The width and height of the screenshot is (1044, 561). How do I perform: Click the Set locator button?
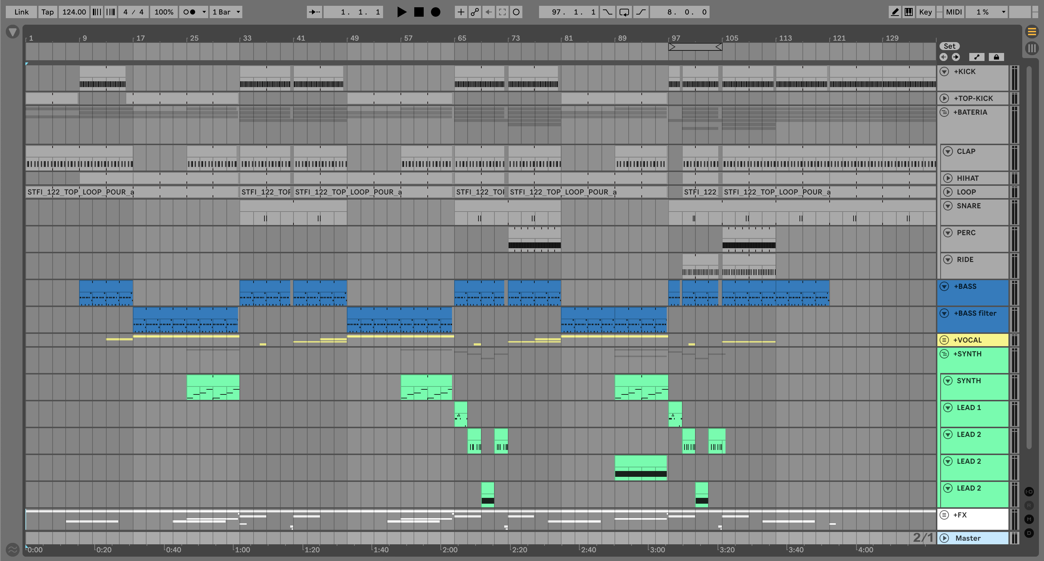tap(949, 46)
